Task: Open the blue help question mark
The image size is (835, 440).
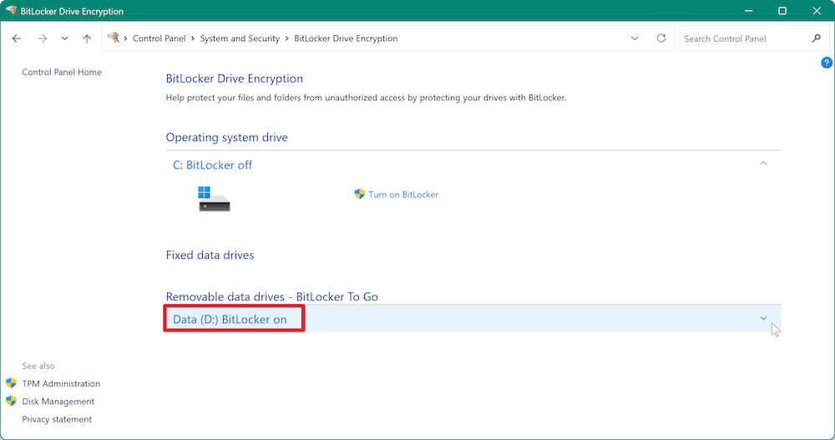Action: coord(827,63)
